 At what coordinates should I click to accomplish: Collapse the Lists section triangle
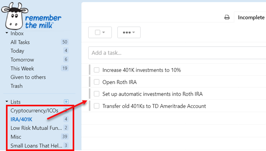click(x=7, y=102)
